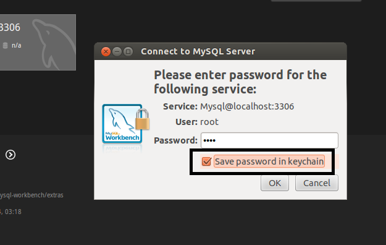Maximize the Connect to MySQL Server dialog
The height and width of the screenshot is (245, 386).
(128, 51)
